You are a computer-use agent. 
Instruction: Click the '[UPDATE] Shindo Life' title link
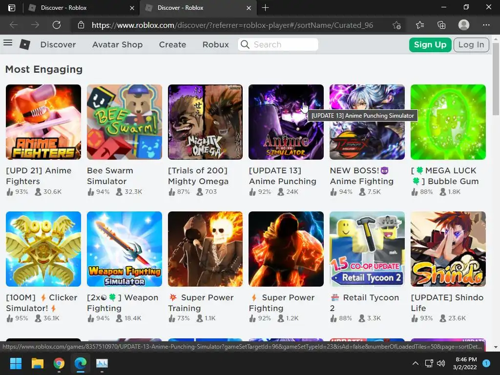point(447,303)
